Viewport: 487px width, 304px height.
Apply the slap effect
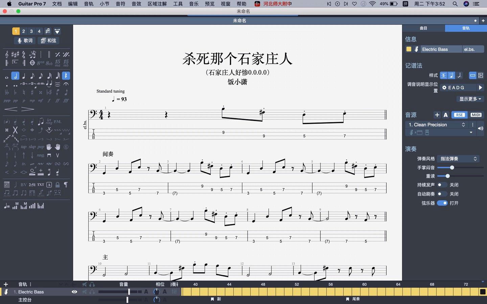tap(32, 147)
